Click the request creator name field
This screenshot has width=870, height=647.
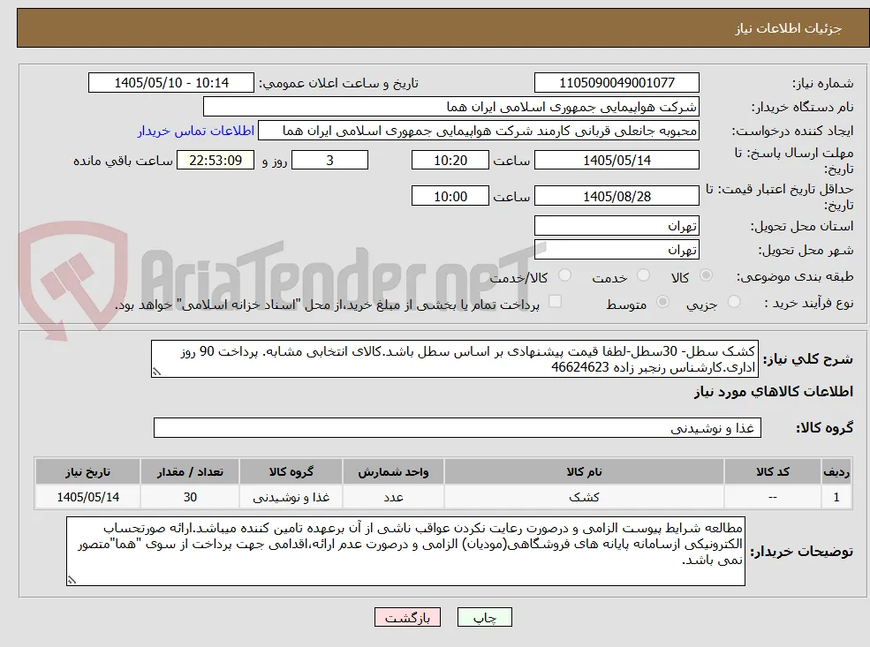(478, 131)
